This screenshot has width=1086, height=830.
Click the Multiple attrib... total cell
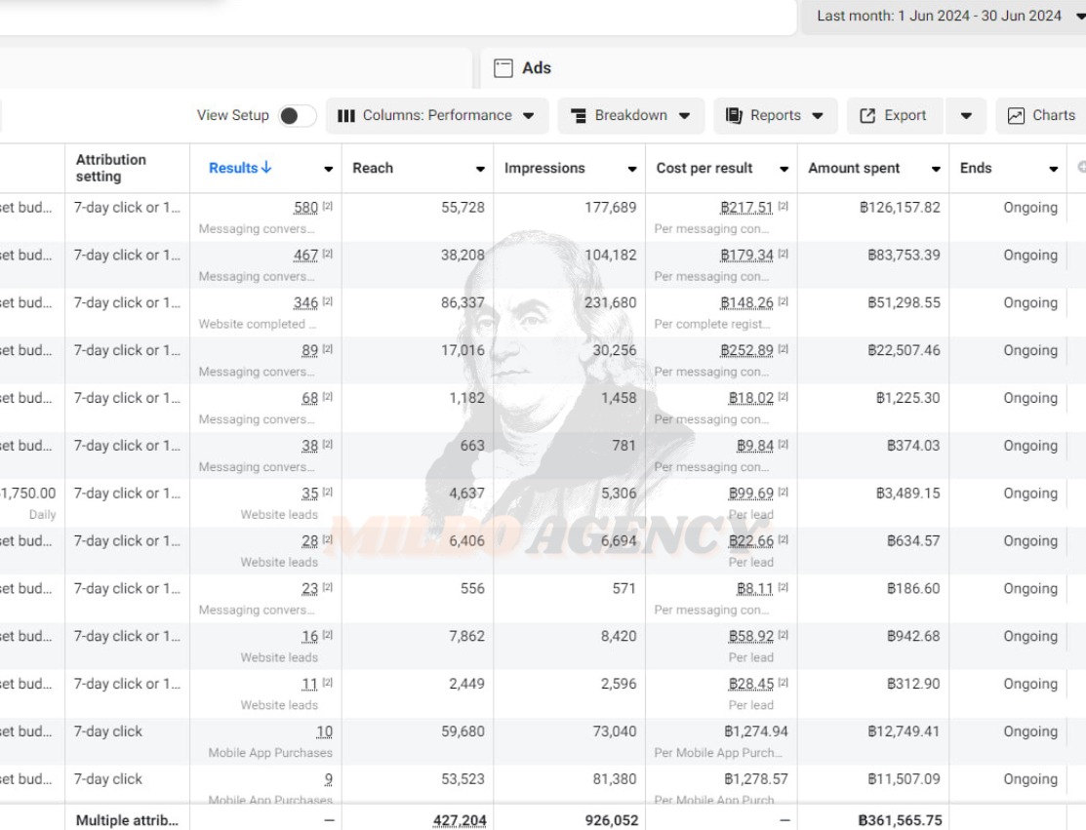click(x=127, y=820)
